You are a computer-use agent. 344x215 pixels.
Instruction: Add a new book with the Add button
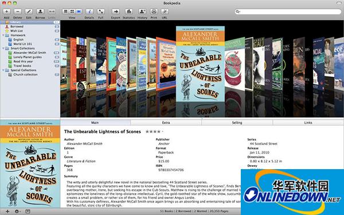pyautogui.click(x=6, y=11)
